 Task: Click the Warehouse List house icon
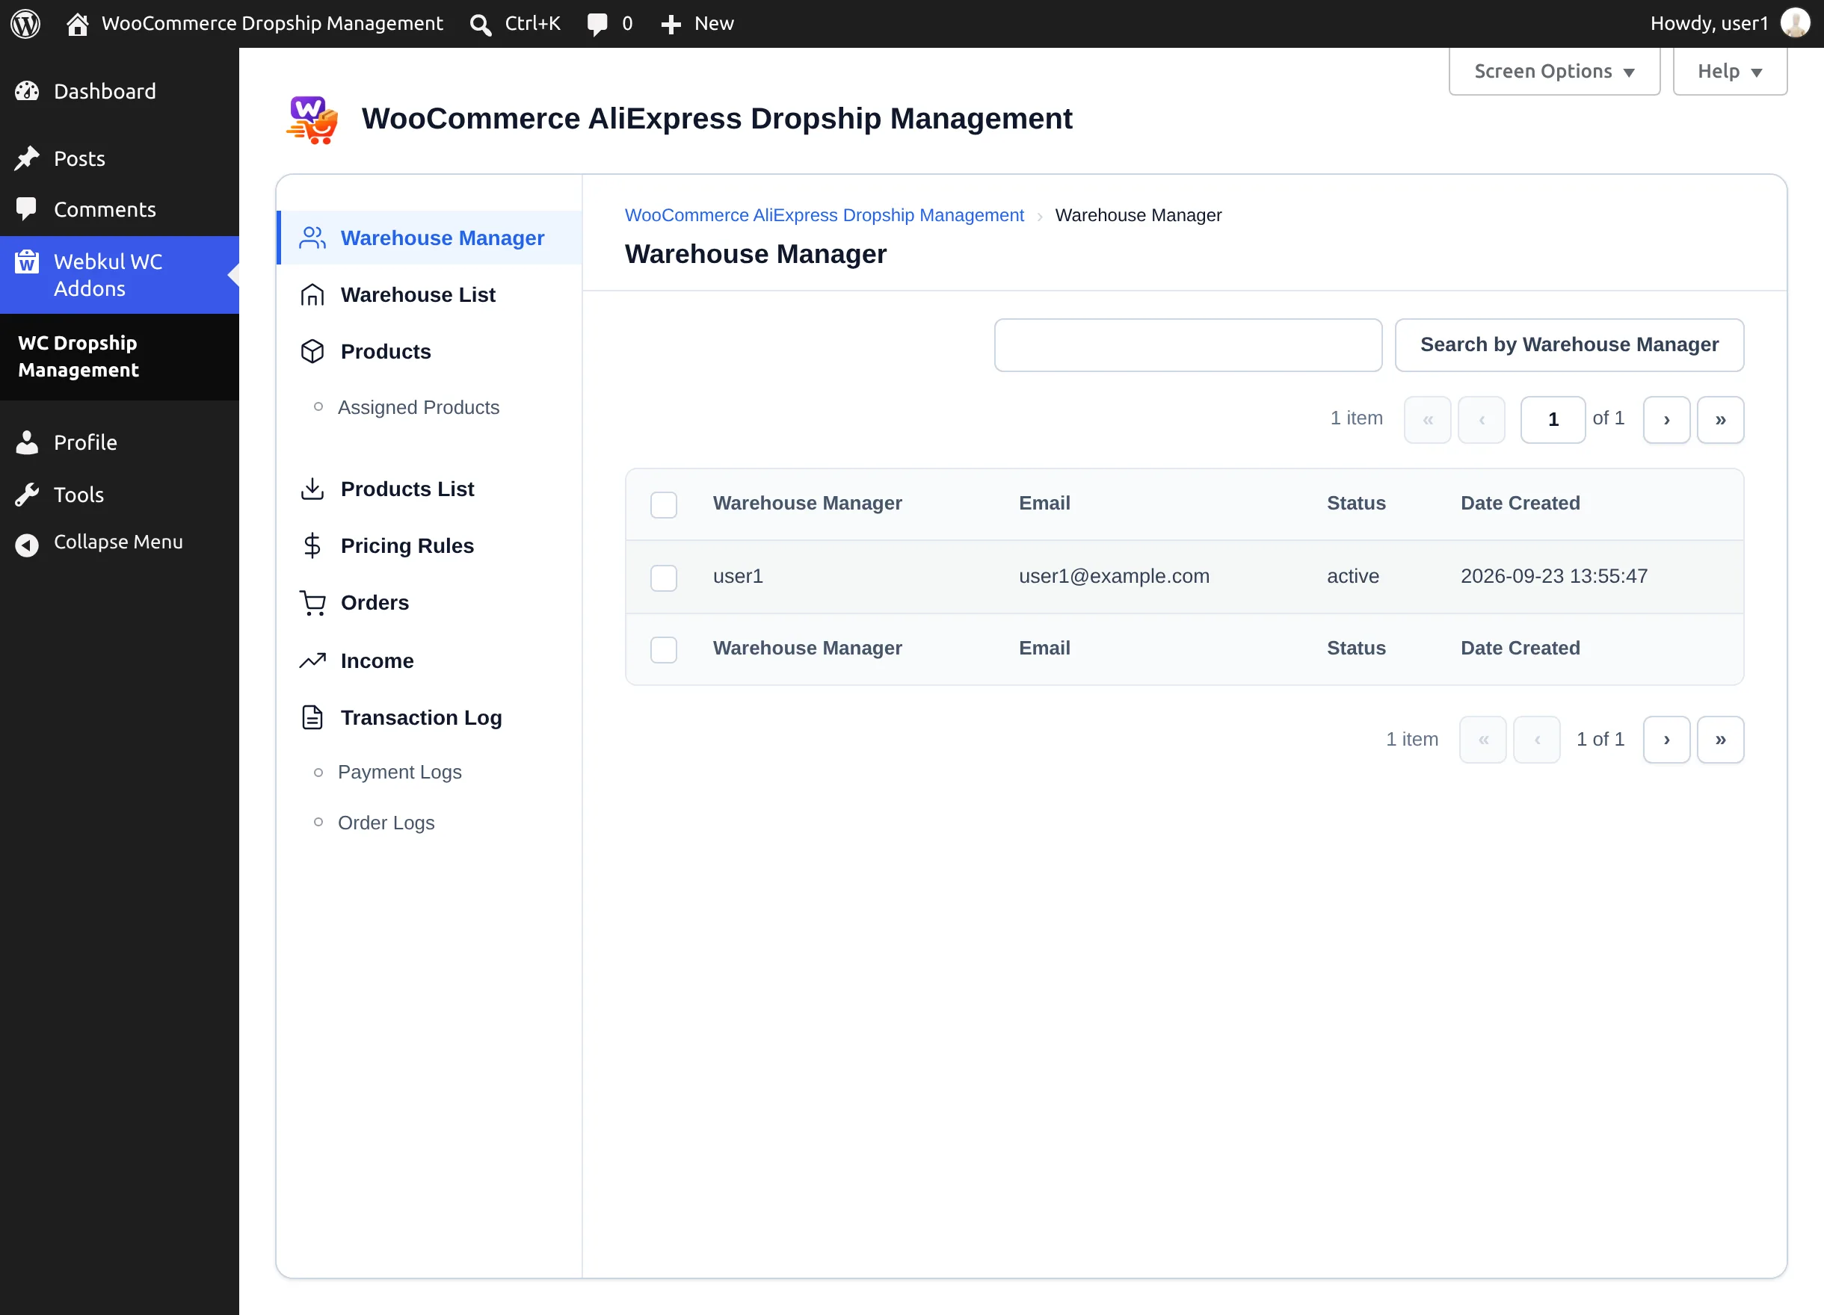[312, 295]
